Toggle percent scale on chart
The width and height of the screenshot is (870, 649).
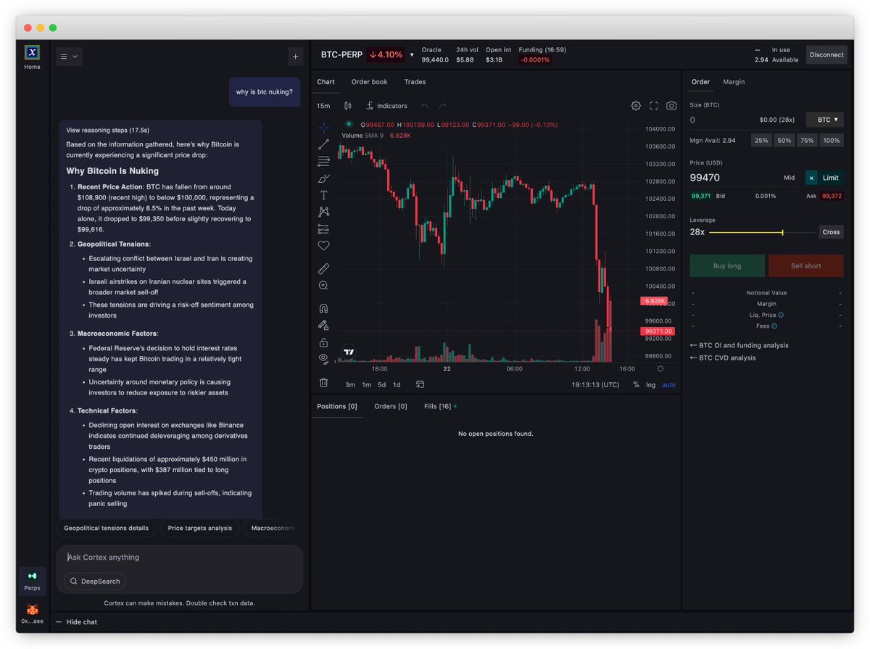click(x=636, y=384)
